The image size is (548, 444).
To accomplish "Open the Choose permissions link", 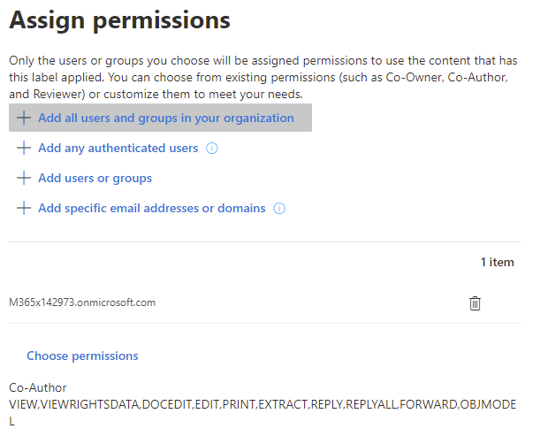I will point(82,356).
